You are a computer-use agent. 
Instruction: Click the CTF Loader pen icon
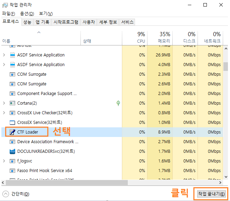pyautogui.click(x=12, y=132)
